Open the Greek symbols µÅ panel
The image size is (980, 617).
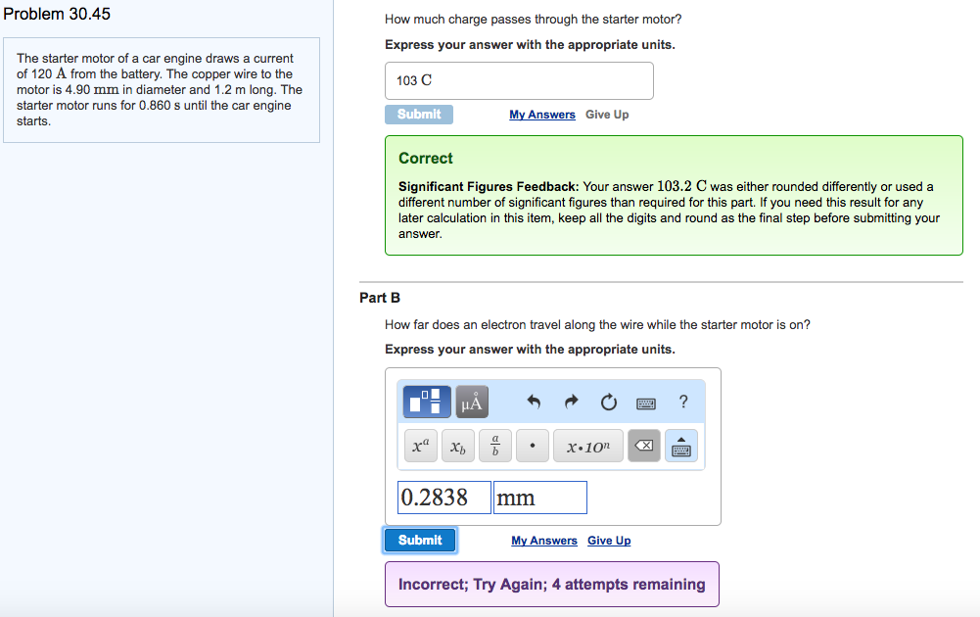472,402
